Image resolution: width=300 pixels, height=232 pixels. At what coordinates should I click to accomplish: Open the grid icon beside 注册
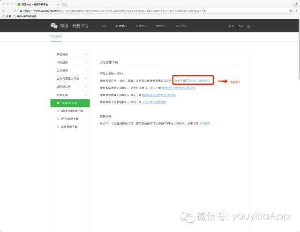249,26
